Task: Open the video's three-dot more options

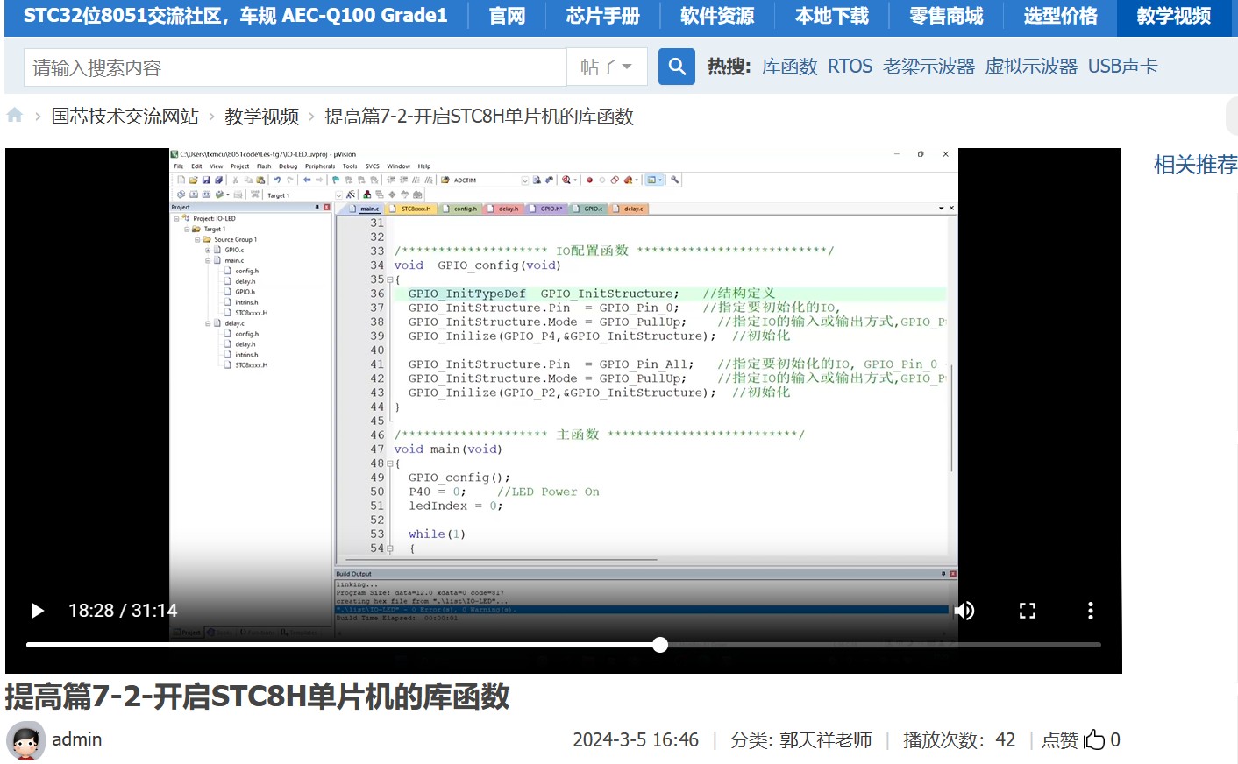Action: tap(1091, 611)
